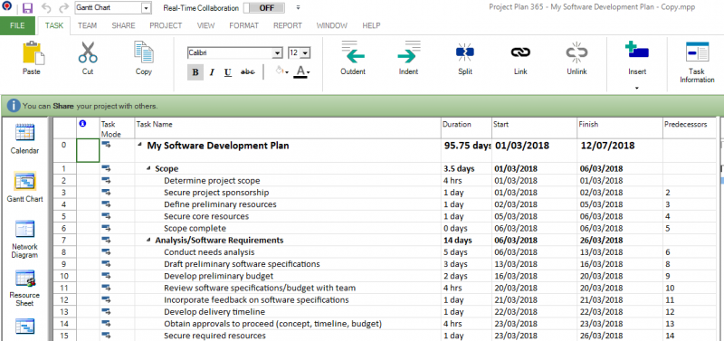Click the Redo arrow in title bar
The height and width of the screenshot is (341, 724).
64,8
